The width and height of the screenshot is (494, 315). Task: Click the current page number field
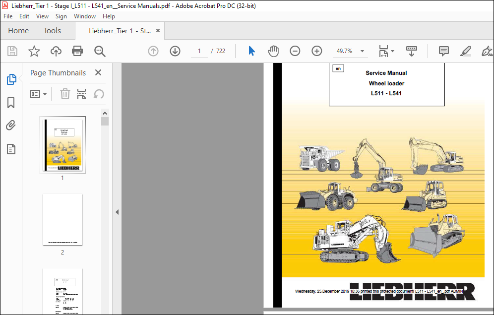point(199,51)
